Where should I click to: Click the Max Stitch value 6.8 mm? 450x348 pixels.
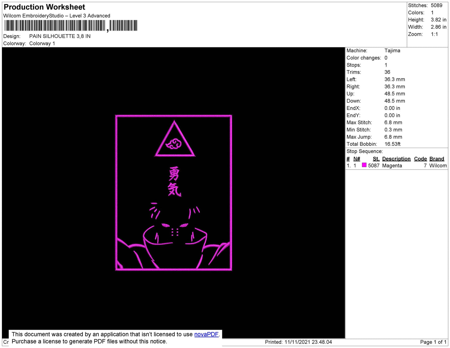(x=393, y=122)
